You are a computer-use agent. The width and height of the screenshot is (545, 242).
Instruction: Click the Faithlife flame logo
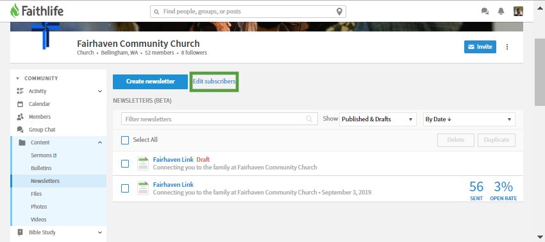15,11
